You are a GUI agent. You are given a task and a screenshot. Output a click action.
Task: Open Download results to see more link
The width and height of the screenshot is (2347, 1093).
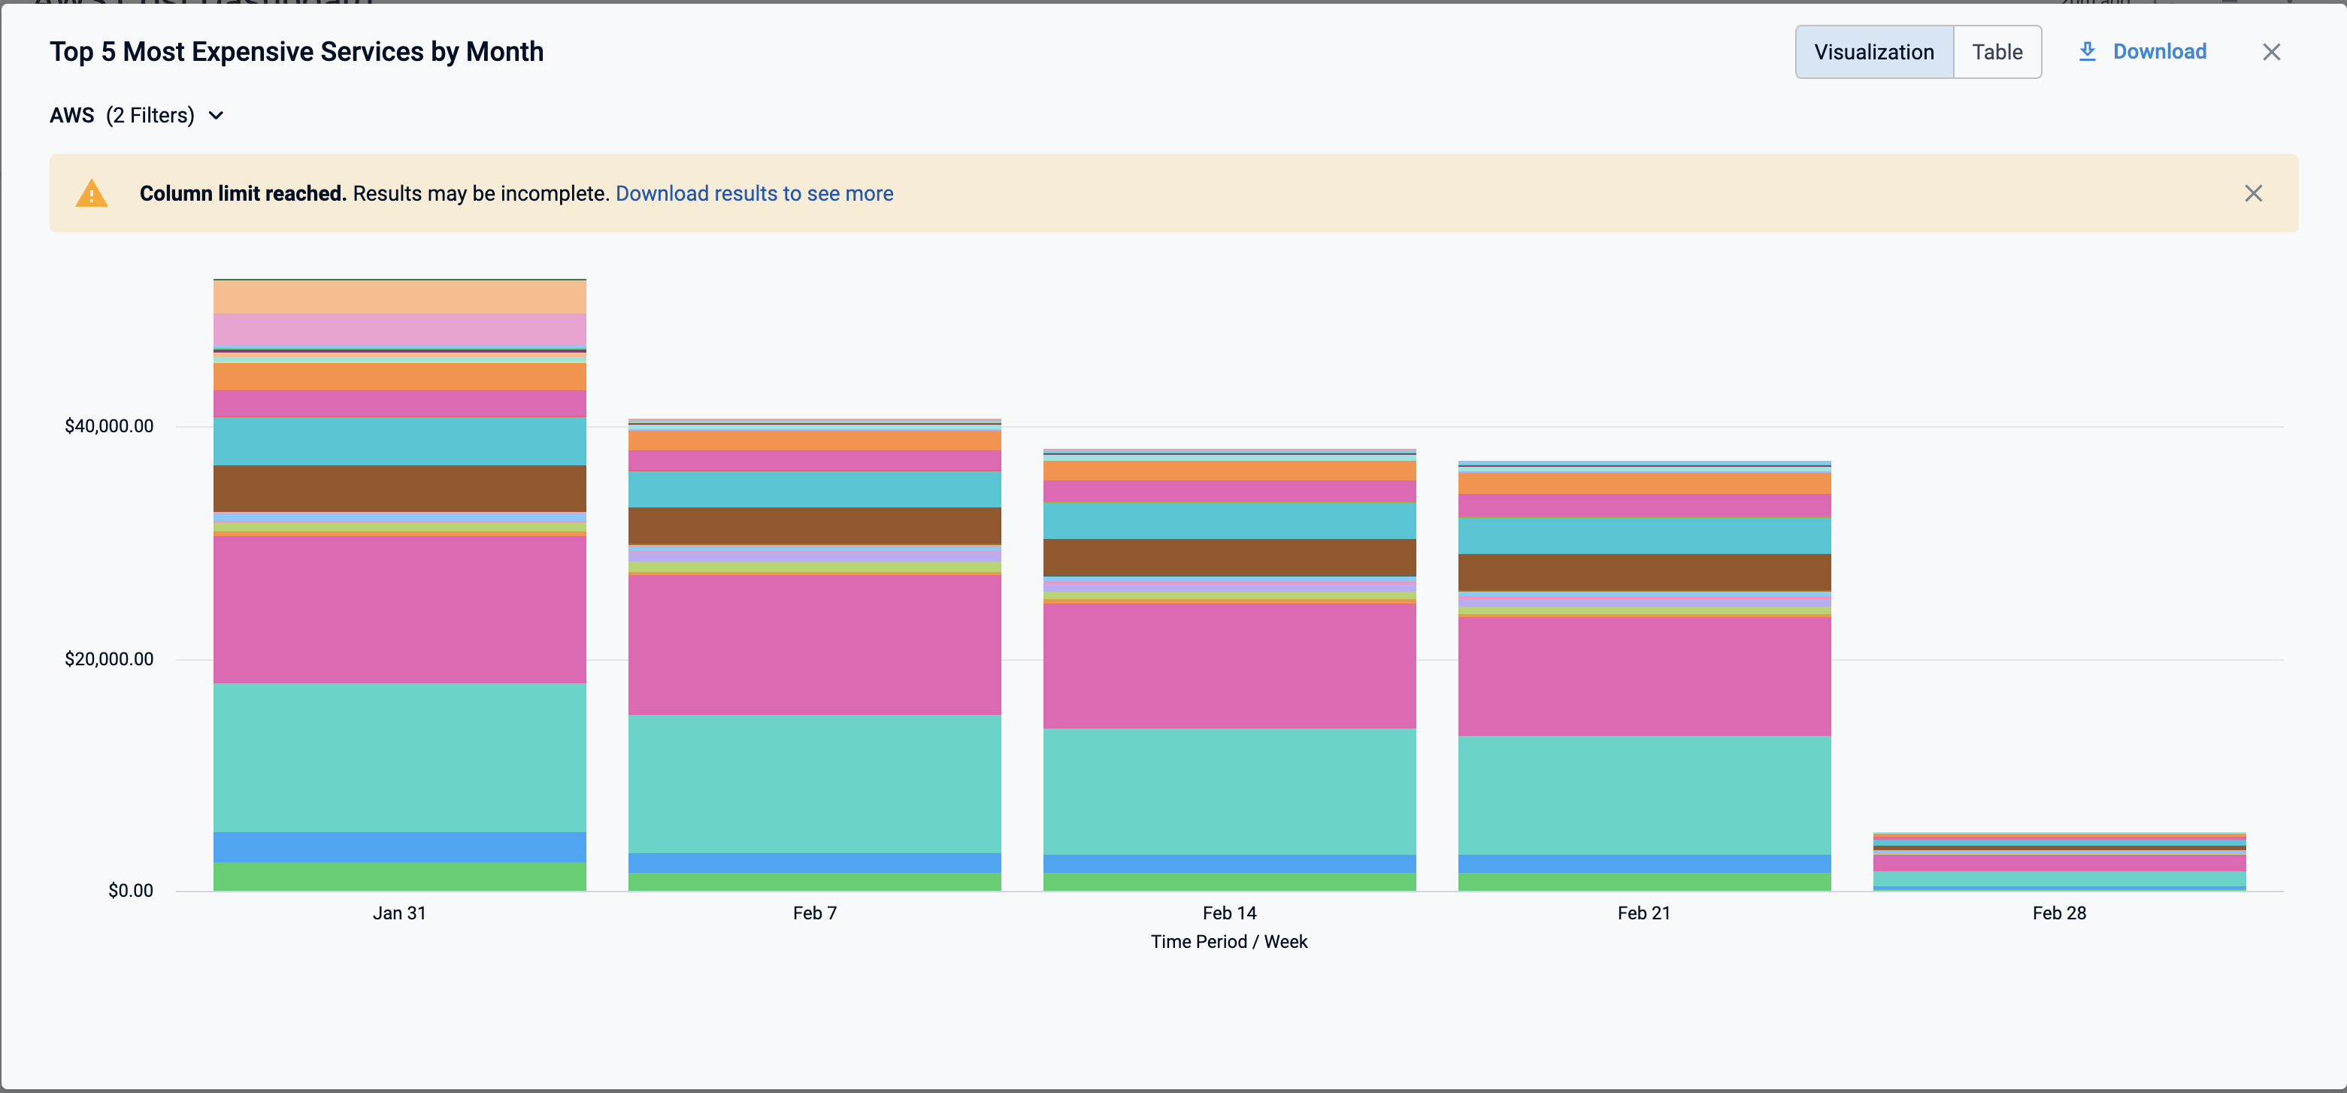click(x=753, y=193)
